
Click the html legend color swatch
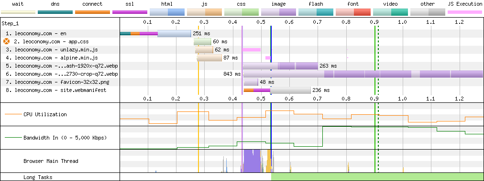click(x=167, y=12)
